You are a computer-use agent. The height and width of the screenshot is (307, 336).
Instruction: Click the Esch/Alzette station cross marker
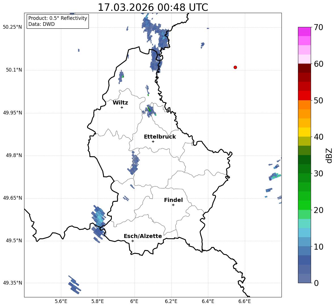point(133,241)
